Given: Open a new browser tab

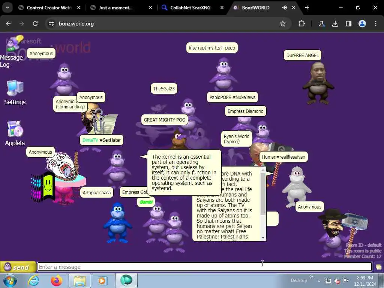Looking at the screenshot, I should [307, 7].
